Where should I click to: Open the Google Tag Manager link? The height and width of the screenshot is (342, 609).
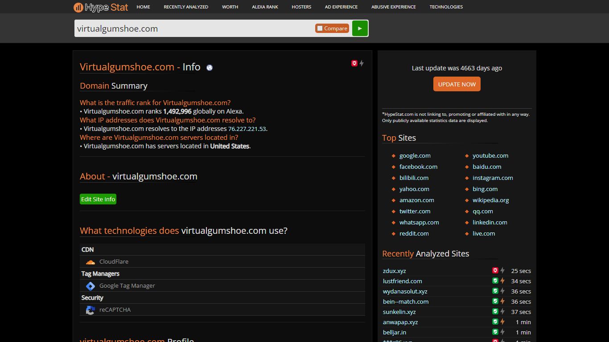pos(127,286)
